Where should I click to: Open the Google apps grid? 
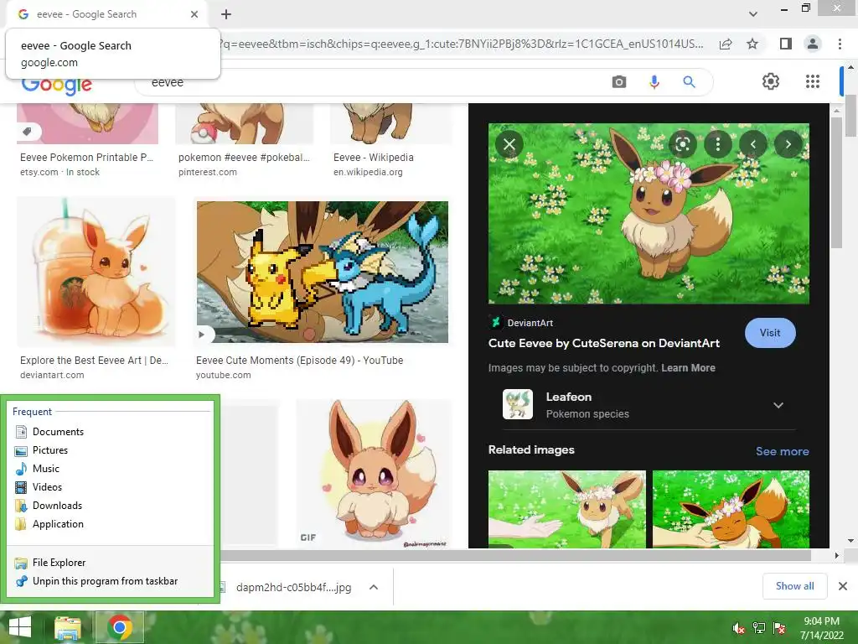click(813, 81)
